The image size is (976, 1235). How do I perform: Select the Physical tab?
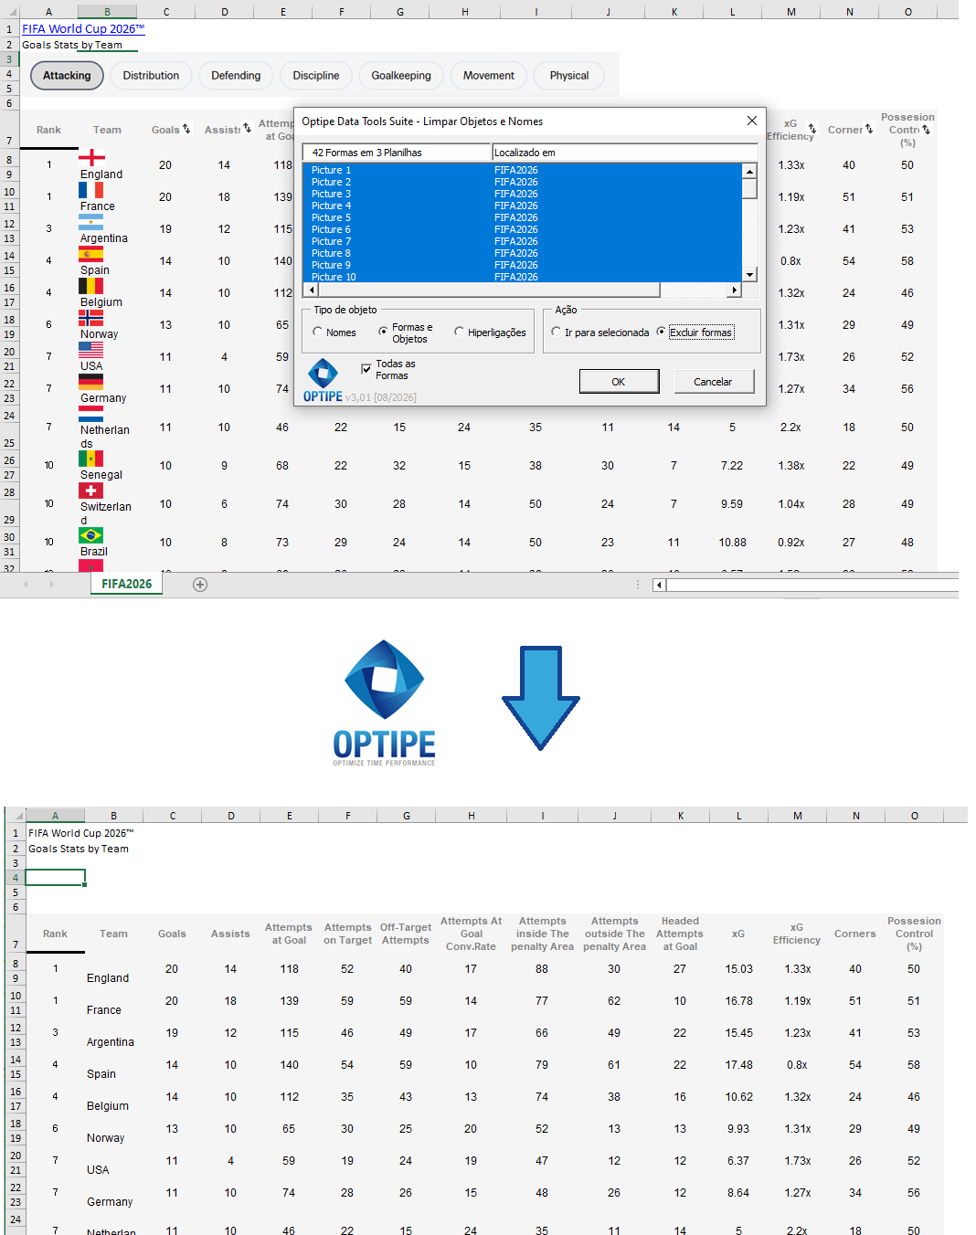click(569, 76)
